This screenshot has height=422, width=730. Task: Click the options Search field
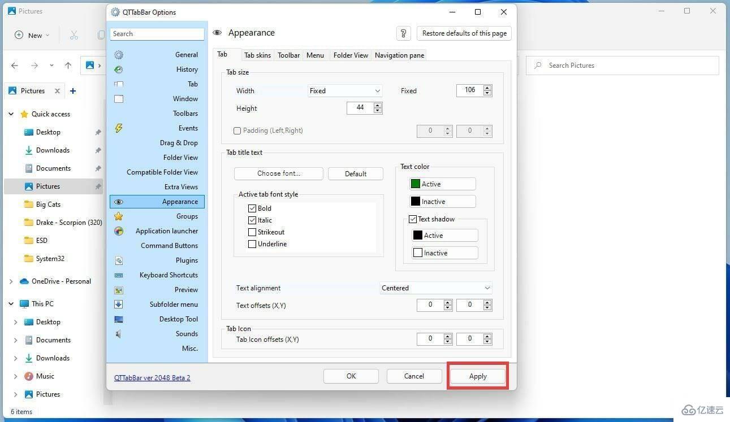157,34
